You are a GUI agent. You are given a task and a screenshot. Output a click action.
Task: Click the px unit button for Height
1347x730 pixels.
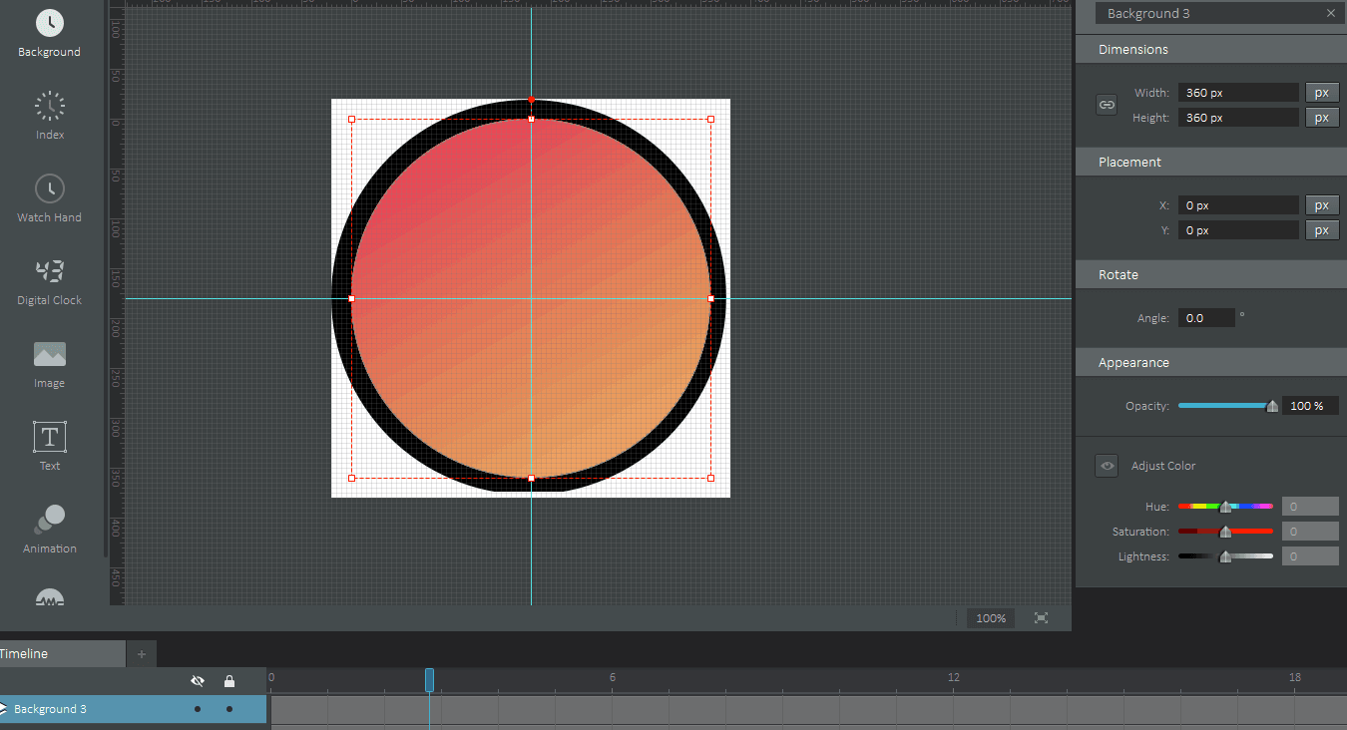pyautogui.click(x=1322, y=118)
